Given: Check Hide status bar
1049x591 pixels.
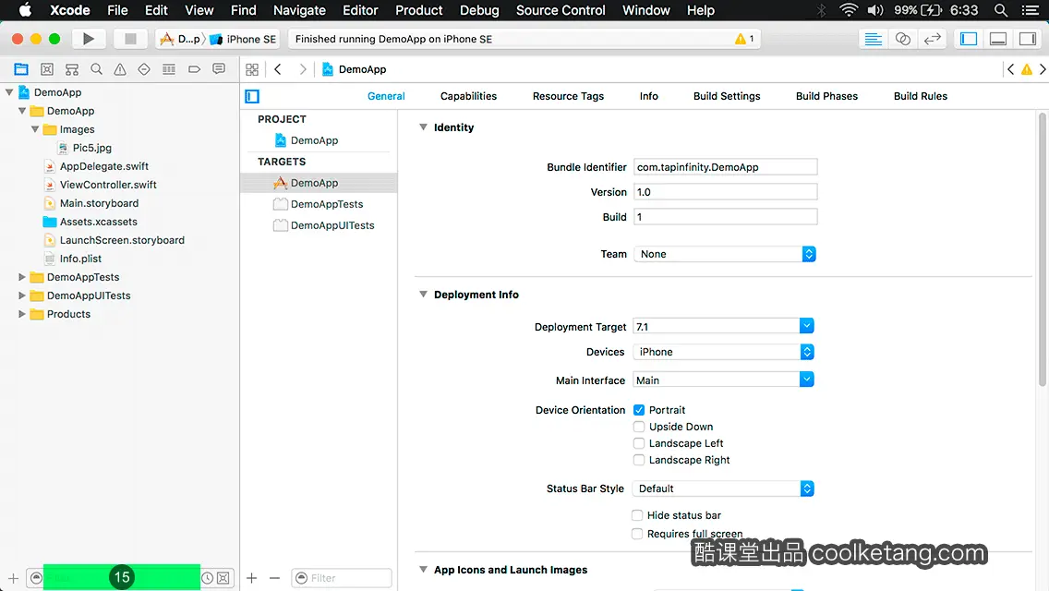Looking at the screenshot, I should [637, 514].
